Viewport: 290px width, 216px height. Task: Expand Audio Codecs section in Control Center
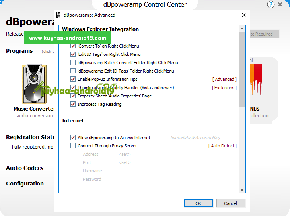pos(25,168)
